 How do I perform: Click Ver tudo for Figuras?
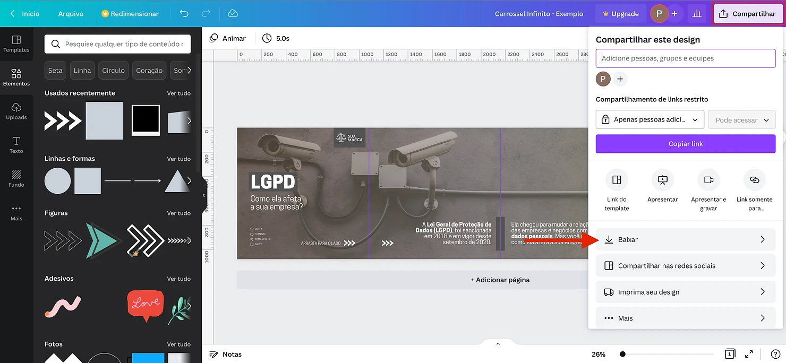pyautogui.click(x=179, y=213)
